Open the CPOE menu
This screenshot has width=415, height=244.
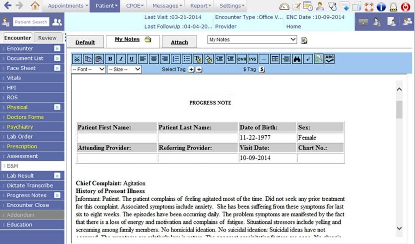[134, 6]
